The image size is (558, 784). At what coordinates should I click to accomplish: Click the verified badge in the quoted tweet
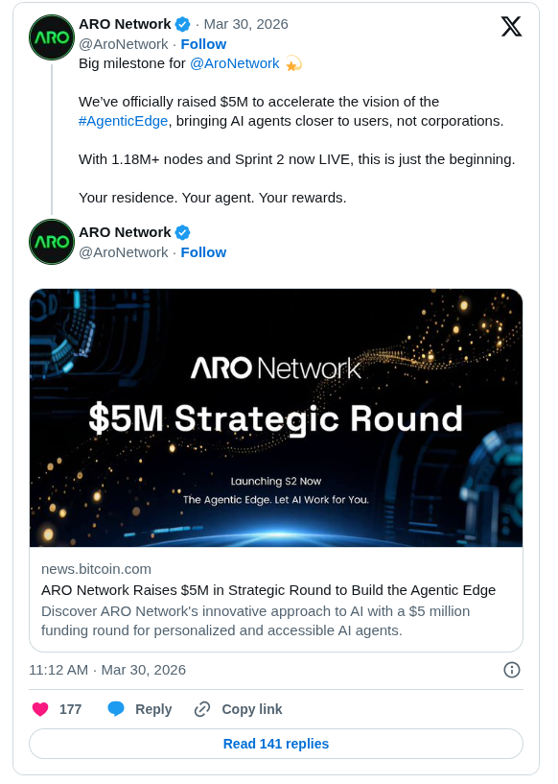(x=180, y=231)
